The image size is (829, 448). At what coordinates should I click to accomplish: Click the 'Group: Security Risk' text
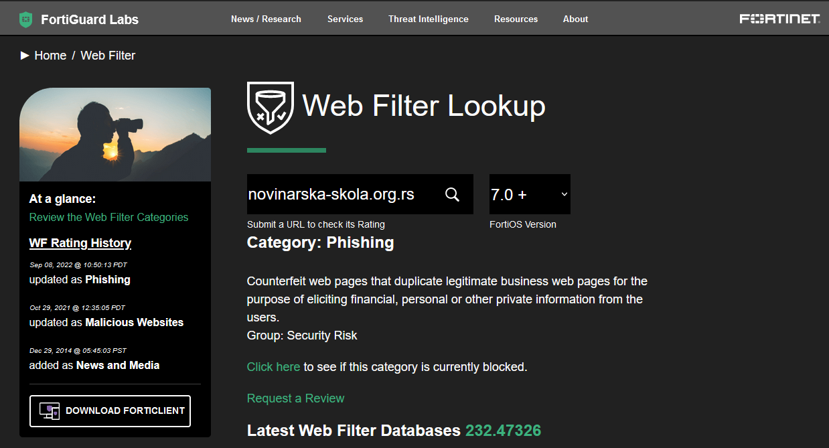(302, 335)
